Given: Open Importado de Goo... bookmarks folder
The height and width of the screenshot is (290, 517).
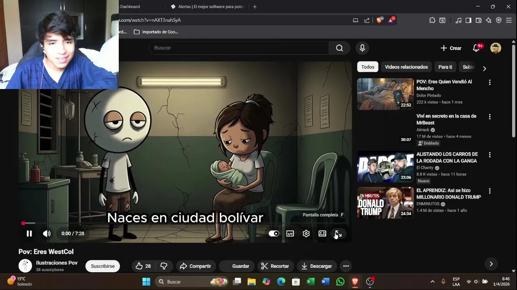Looking at the screenshot, I should pyautogui.click(x=156, y=32).
